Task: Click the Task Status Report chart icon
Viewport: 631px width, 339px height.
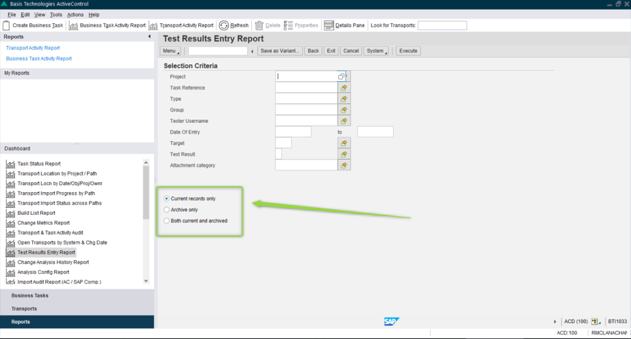Action: click(11, 164)
